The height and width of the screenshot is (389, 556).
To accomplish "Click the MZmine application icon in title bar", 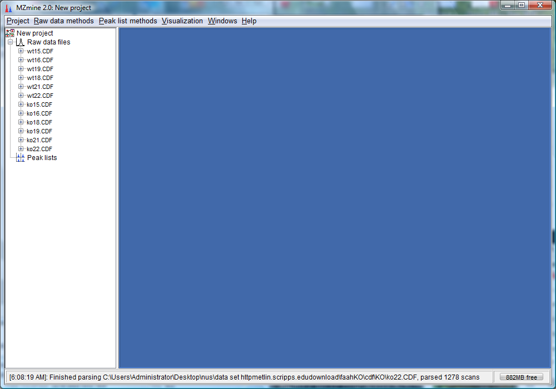I will click(8, 8).
